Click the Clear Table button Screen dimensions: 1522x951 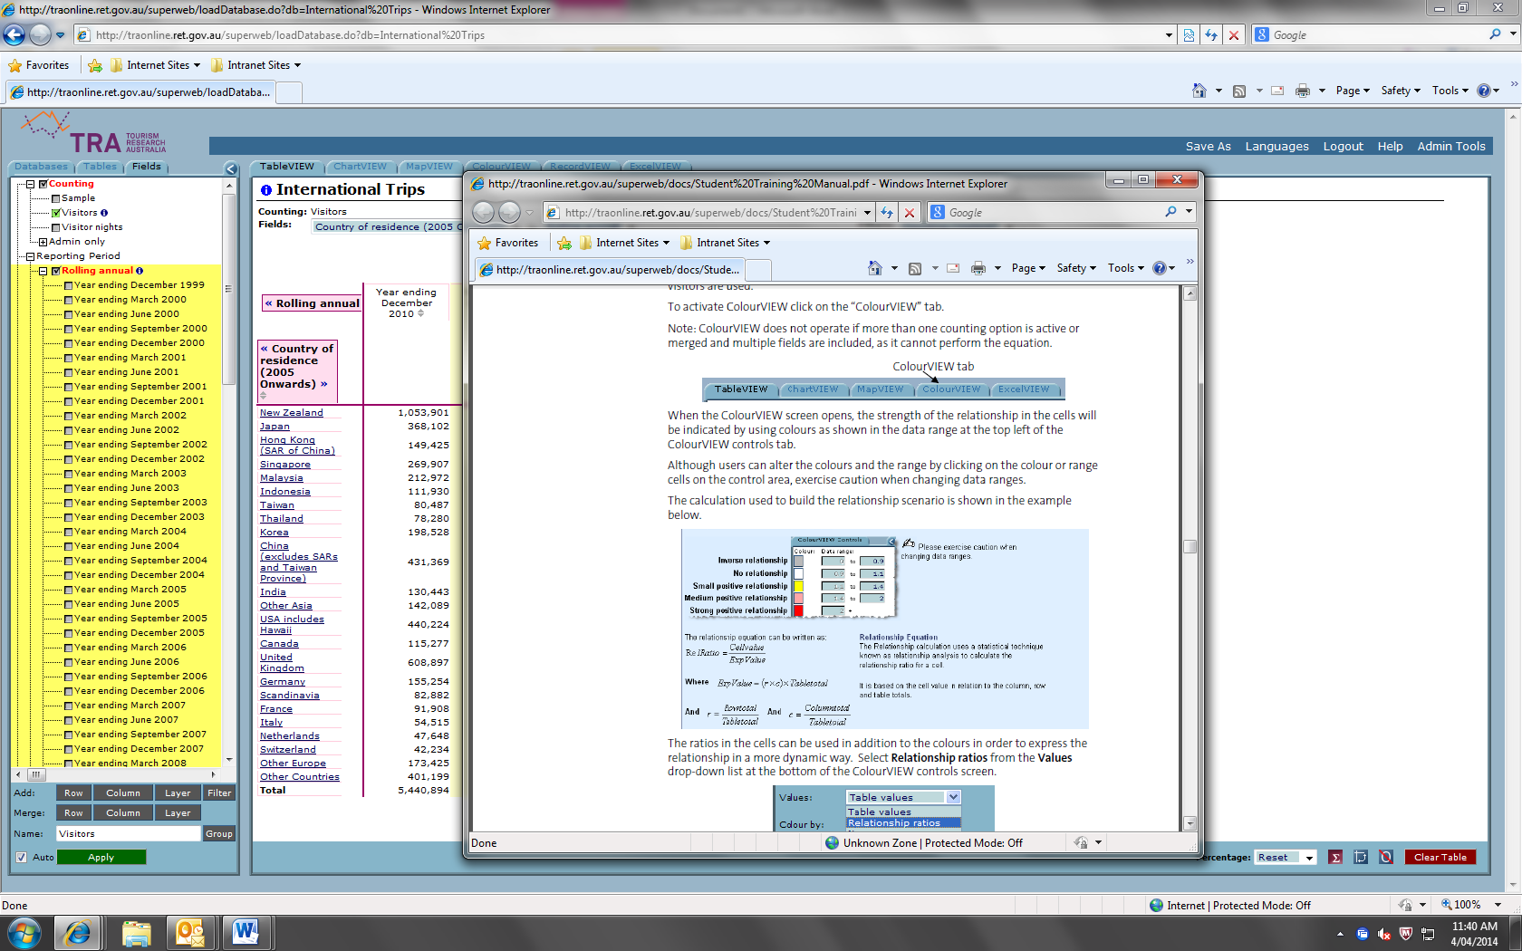(x=1440, y=857)
